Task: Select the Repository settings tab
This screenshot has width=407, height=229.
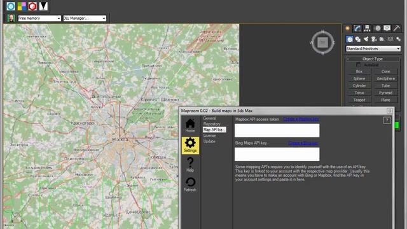Action: [212, 124]
